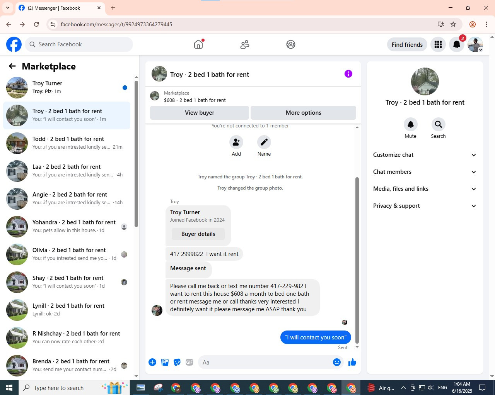This screenshot has width=495, height=395.
Task: Click the Find friends button
Action: tap(407, 44)
